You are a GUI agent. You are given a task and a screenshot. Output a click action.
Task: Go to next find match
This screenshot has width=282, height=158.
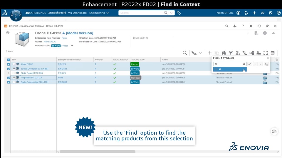pyautogui.click(x=261, y=64)
